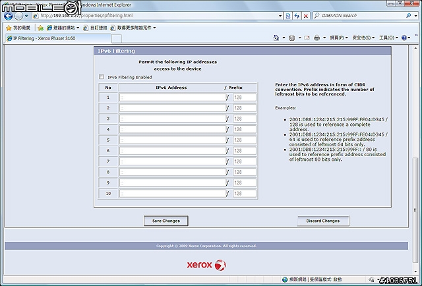Click IPv6 Address field in row 4
This screenshot has height=286, width=422.
point(173,129)
